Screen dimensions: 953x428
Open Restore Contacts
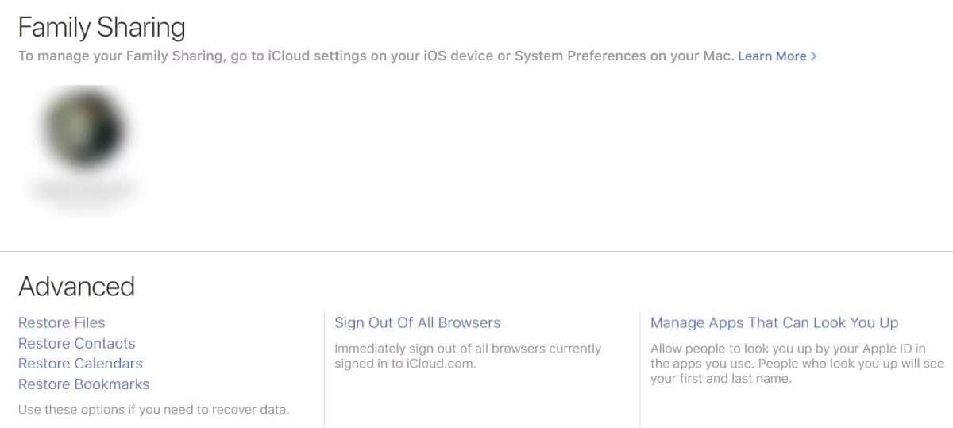[76, 343]
